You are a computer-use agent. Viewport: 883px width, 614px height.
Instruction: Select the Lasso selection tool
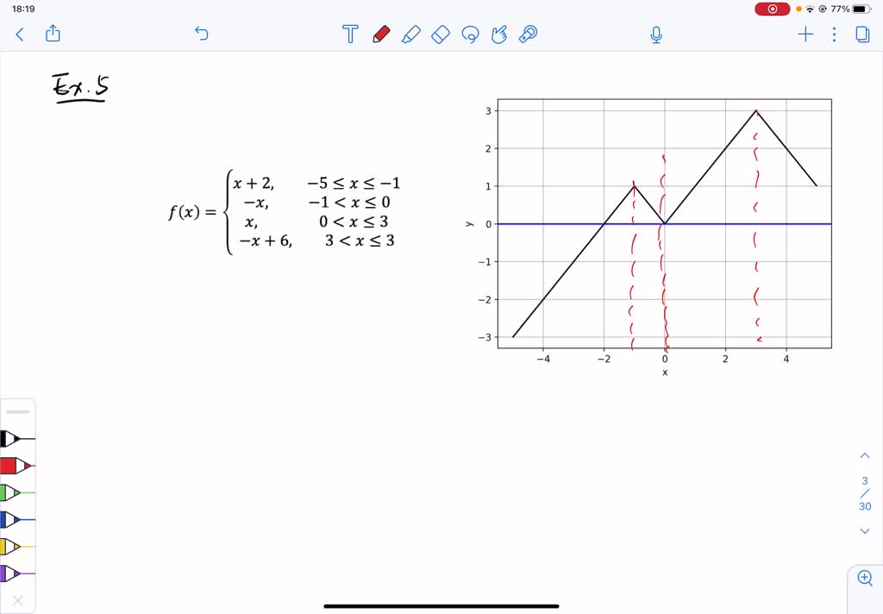[470, 34]
